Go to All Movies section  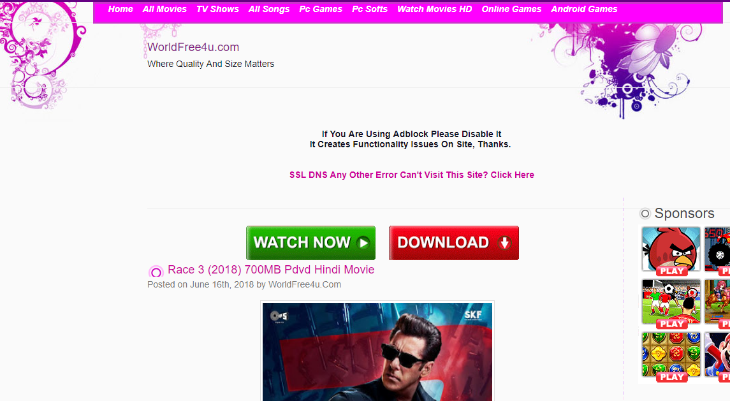164,9
